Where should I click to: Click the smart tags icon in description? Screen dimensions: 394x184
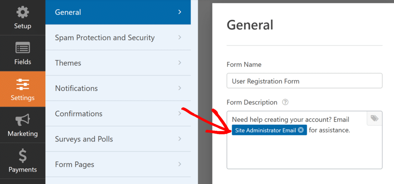click(374, 119)
